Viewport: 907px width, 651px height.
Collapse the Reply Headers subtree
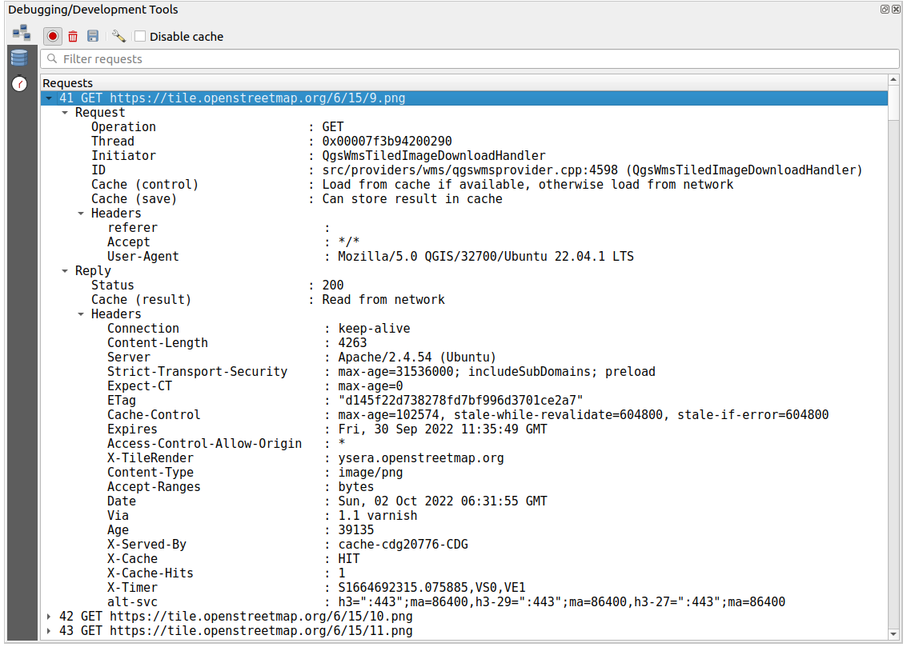(79, 314)
